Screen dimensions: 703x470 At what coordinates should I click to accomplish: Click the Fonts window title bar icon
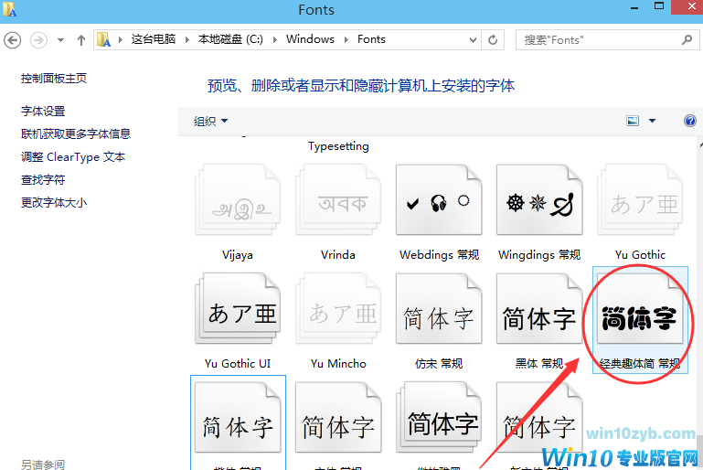pyautogui.click(x=9, y=9)
